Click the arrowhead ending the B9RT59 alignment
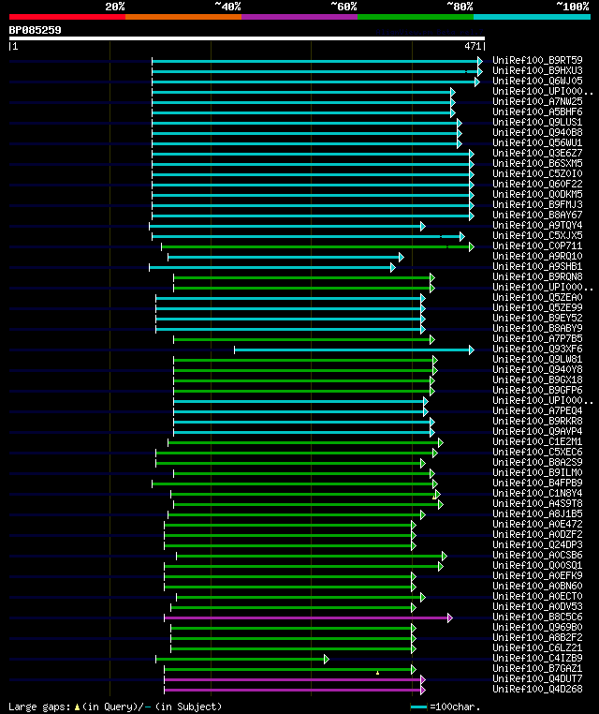Image resolution: width=599 pixels, height=714 pixels. [480, 61]
